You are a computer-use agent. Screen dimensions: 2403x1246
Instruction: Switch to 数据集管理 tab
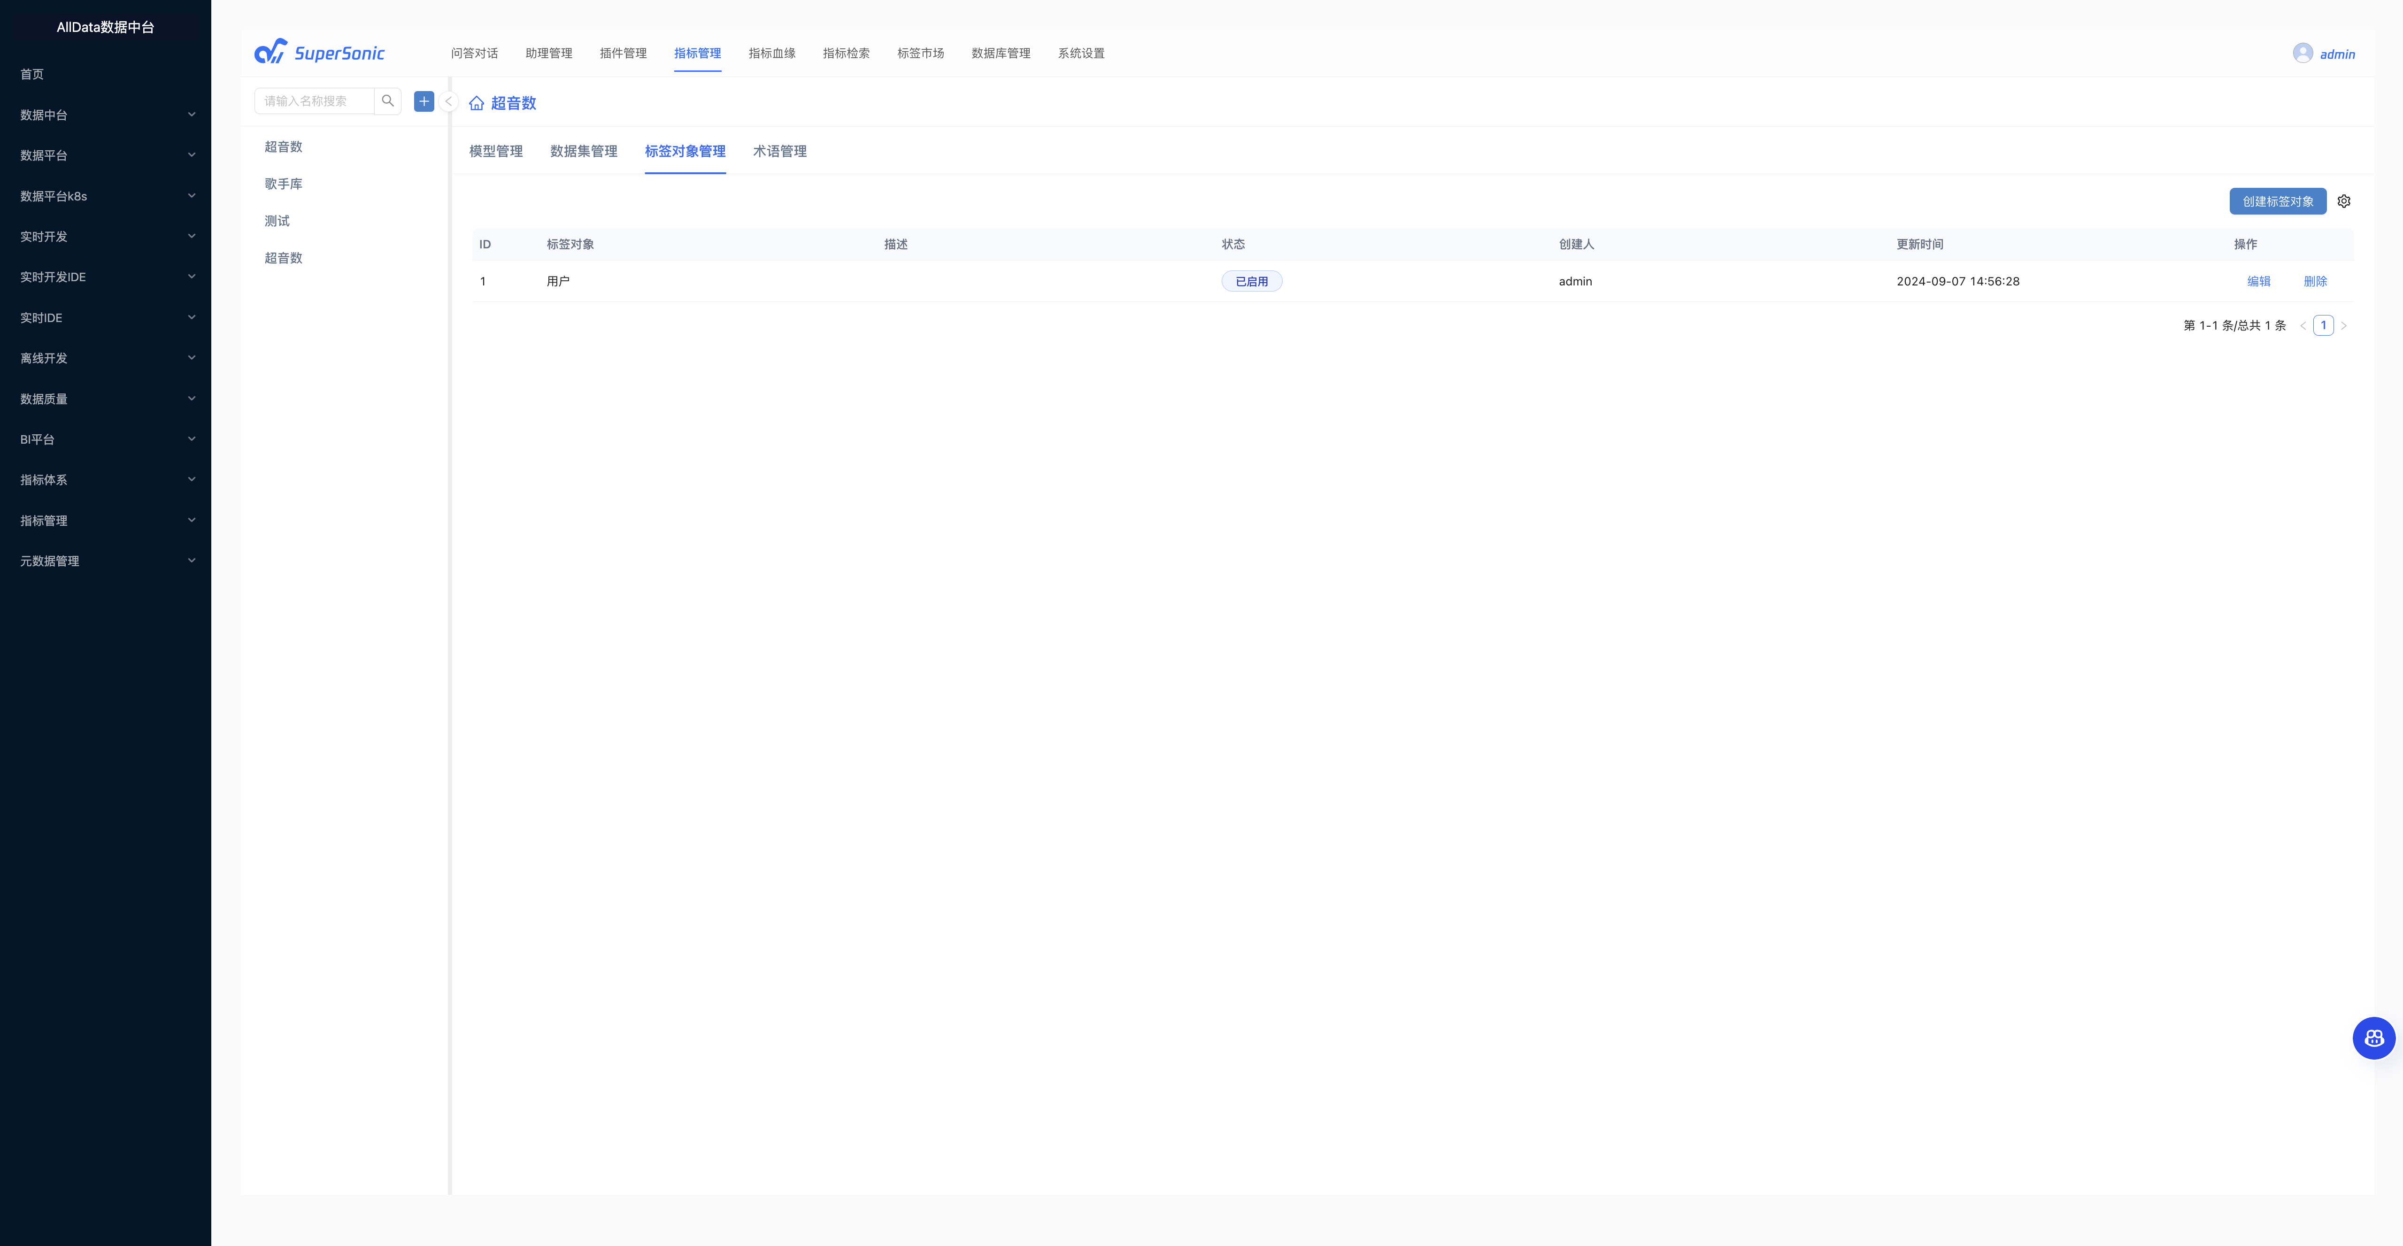point(584,151)
